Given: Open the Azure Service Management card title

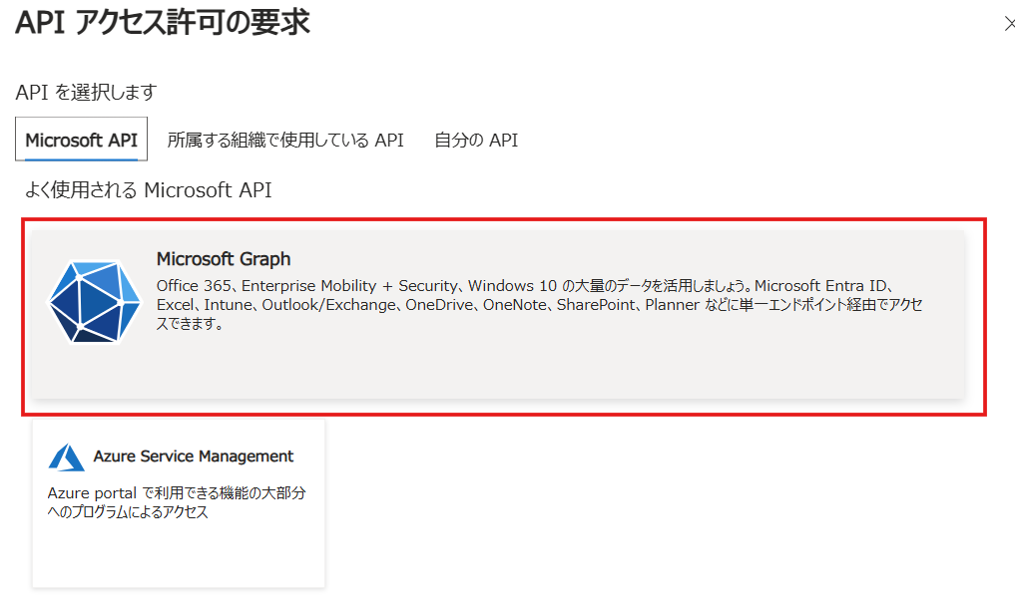Looking at the screenshot, I should 193,456.
